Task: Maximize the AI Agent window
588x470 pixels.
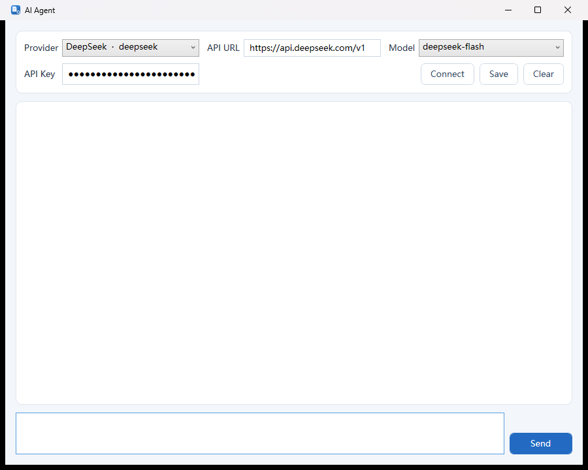Action: (x=538, y=10)
